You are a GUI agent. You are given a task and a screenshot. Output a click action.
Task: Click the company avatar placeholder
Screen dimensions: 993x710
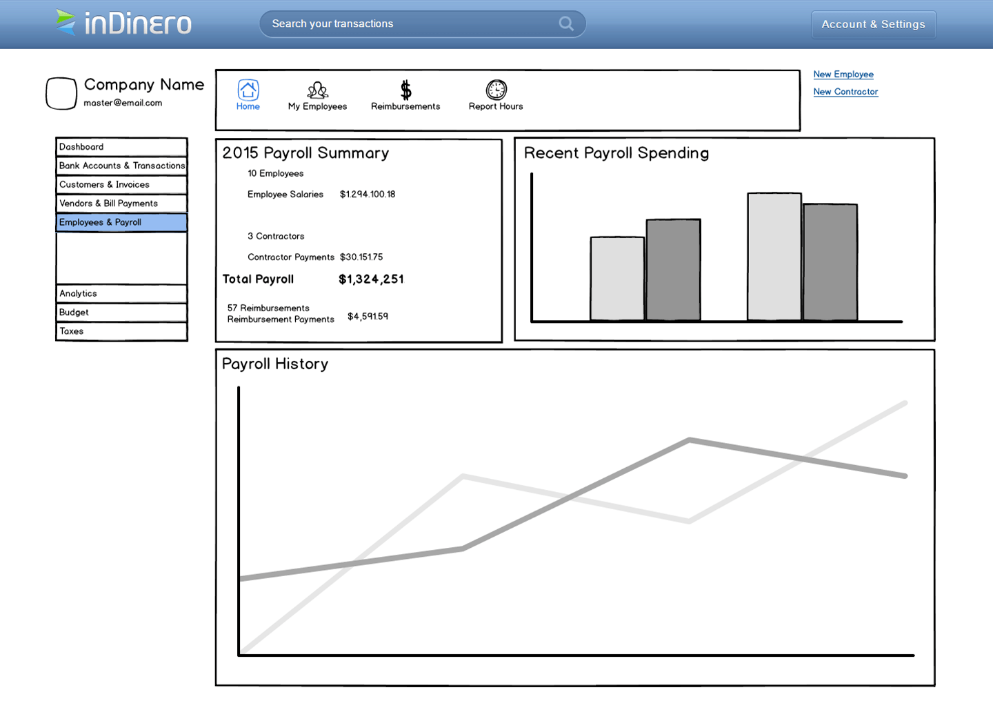pyautogui.click(x=61, y=93)
